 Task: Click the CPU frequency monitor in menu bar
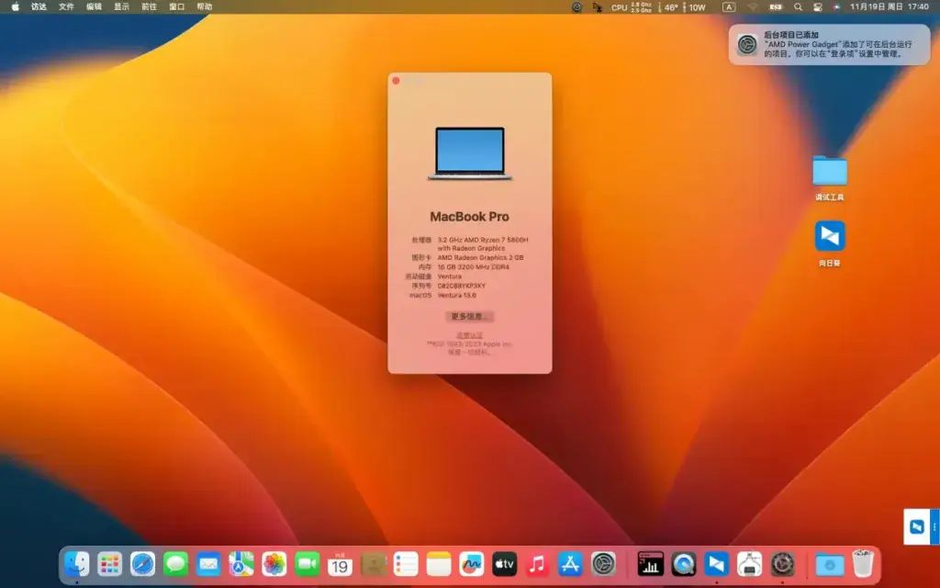click(x=632, y=7)
